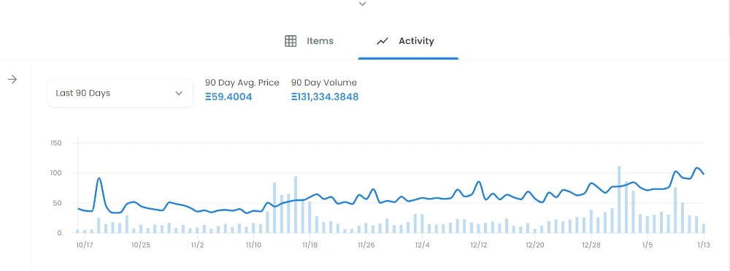
Task: Click the 11/18 date label on chart
Action: coord(310,245)
